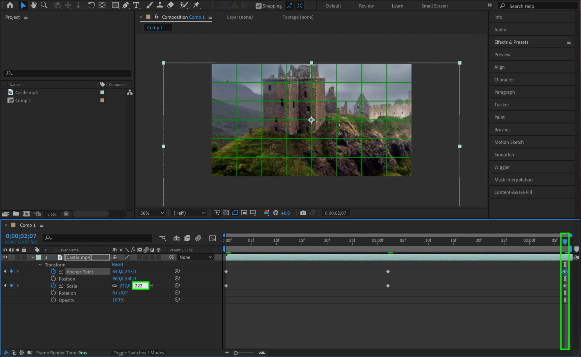Image resolution: width=581 pixels, height=357 pixels.
Task: Select the Zoom tool in toolbar
Action: [x=44, y=5]
